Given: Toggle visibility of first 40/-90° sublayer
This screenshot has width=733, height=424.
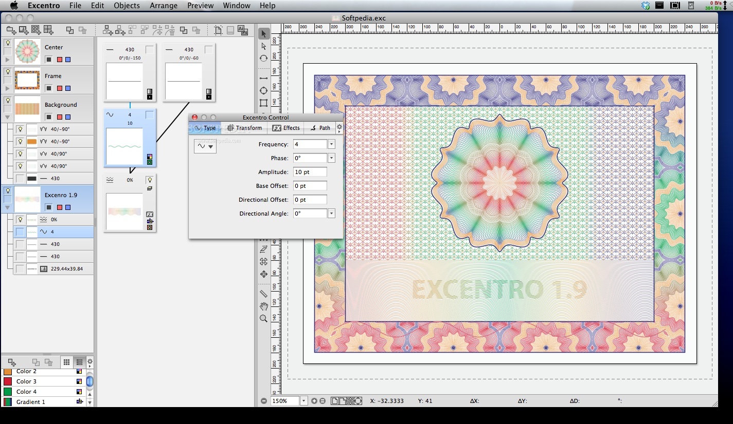Looking at the screenshot, I should point(20,129).
